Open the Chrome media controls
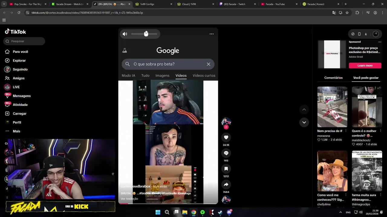Viewport: 387px width, 217px height. point(368,13)
